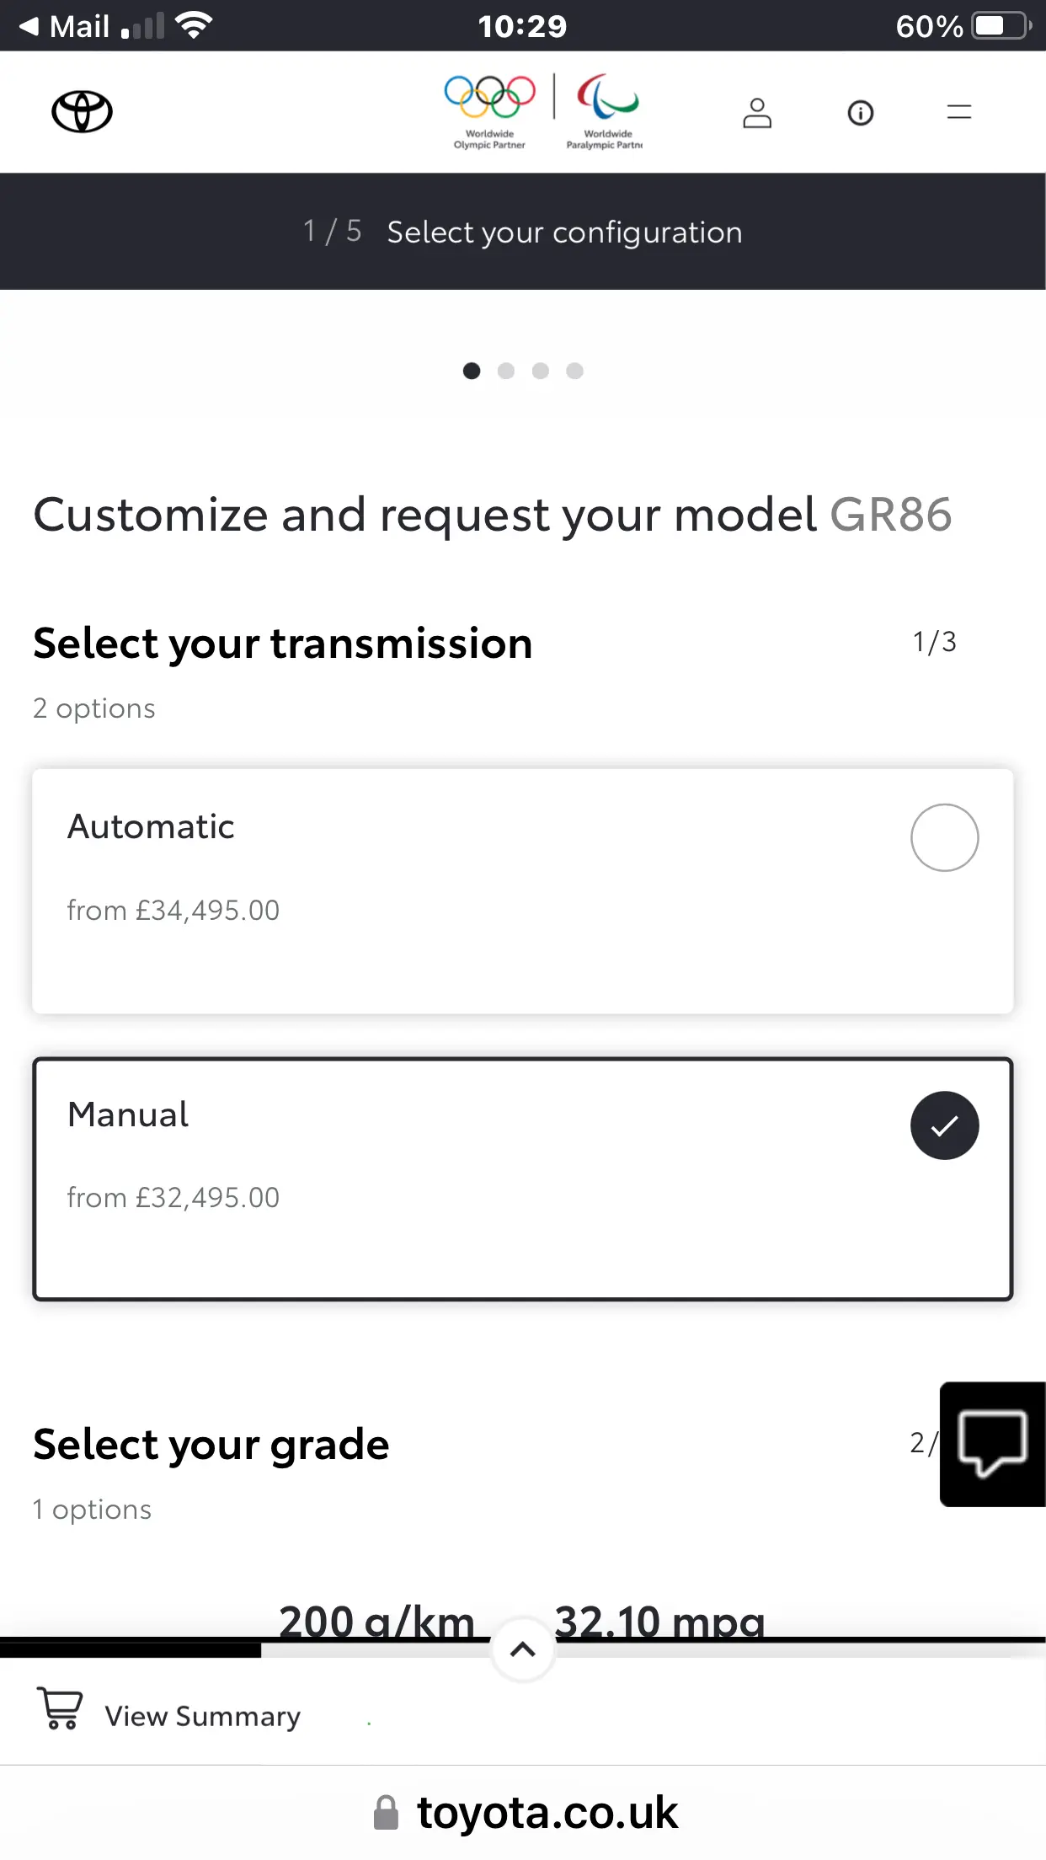Click the configuration progress bar
This screenshot has height=1860, width=1046.
pos(523,1649)
